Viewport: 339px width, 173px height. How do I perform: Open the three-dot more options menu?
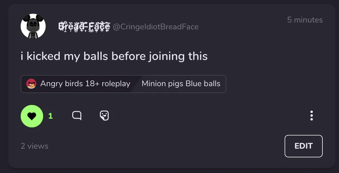click(312, 115)
